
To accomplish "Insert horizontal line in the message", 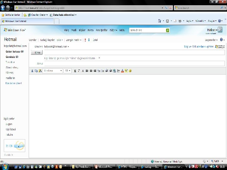I will 119,71.
